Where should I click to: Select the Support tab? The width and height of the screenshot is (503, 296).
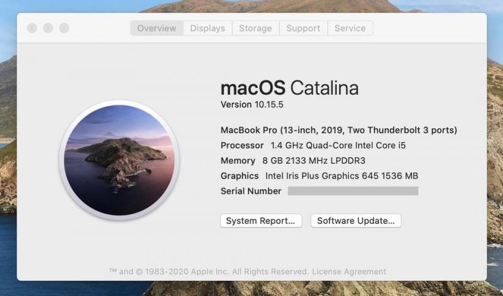(303, 28)
